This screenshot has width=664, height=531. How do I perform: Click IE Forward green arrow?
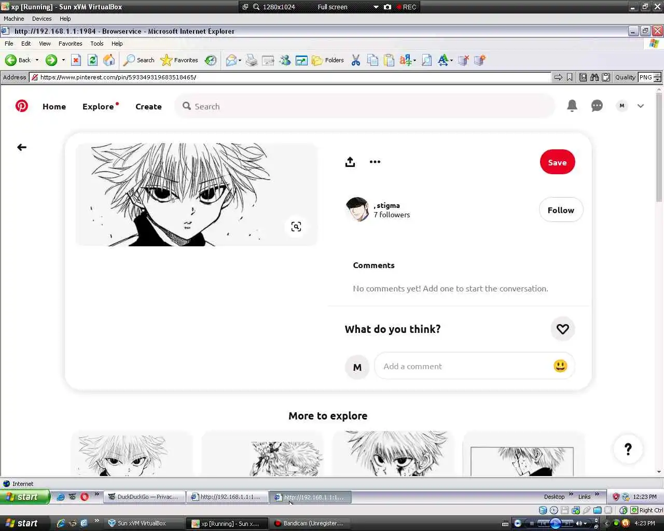[x=51, y=60]
